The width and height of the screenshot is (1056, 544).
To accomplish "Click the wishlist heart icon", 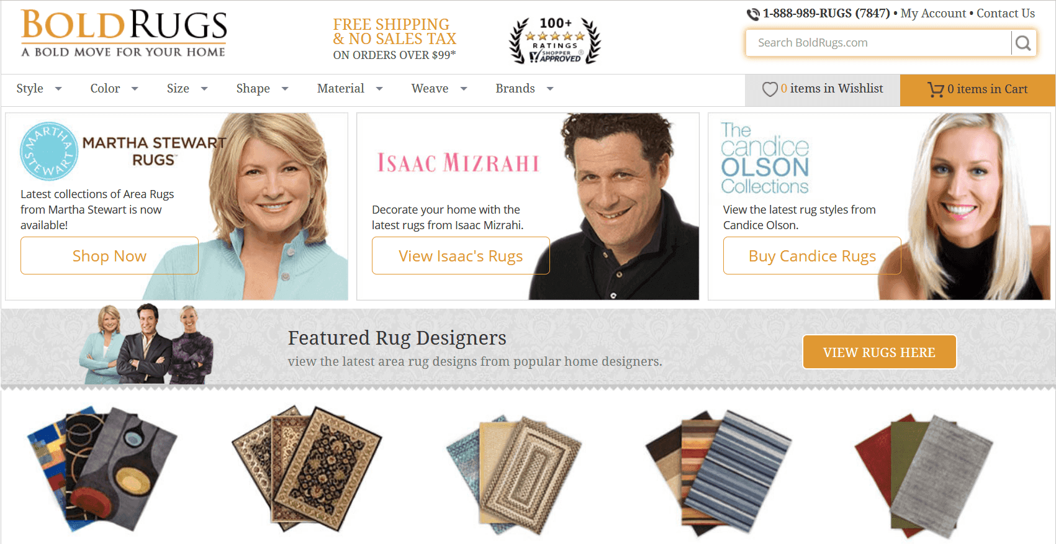I will 770,89.
